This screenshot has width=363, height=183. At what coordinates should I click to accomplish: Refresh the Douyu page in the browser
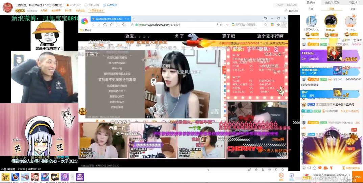pyautogui.click(x=105, y=25)
